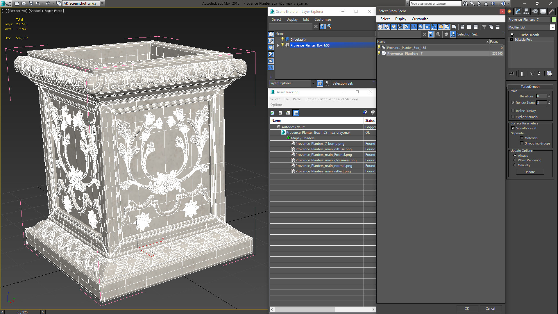This screenshot has height=314, width=558.
Task: Toggle the Display Lights filter icon
Action: point(394,27)
